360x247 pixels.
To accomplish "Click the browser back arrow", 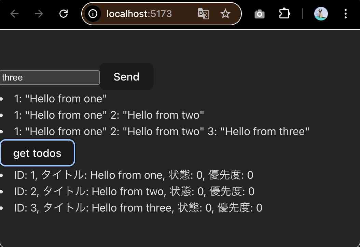I will 14,14.
